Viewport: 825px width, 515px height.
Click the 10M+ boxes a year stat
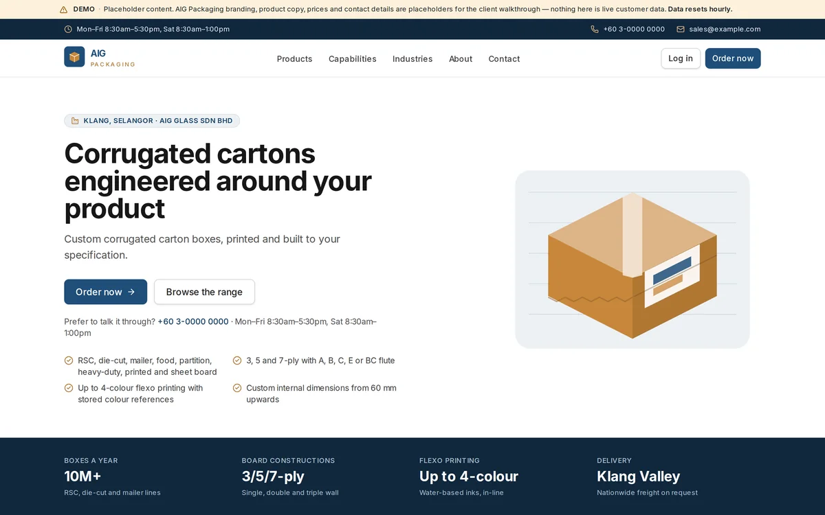[x=82, y=477]
